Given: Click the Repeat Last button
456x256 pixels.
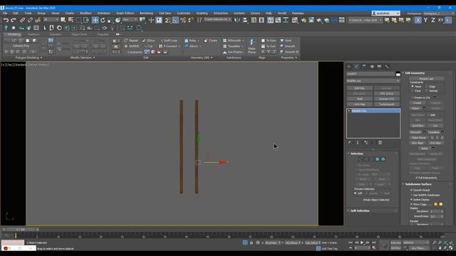Looking at the screenshot, I should point(426,79).
